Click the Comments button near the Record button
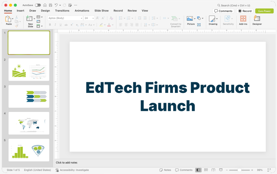The image size is (277, 174). coord(223,11)
